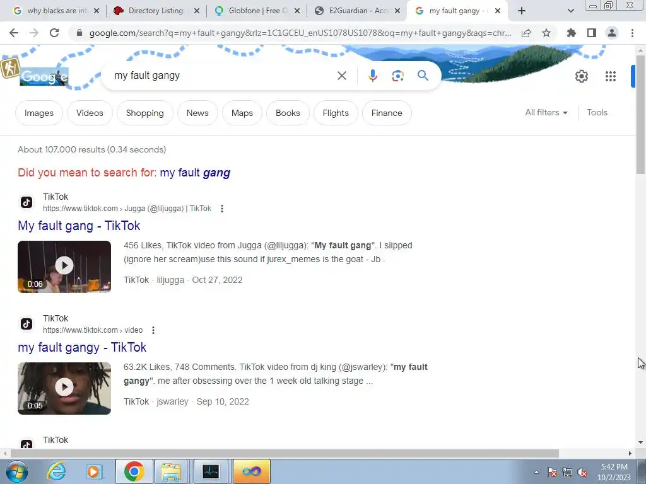This screenshot has height=484, width=646.
Task: Reload the current page
Action: [x=54, y=33]
